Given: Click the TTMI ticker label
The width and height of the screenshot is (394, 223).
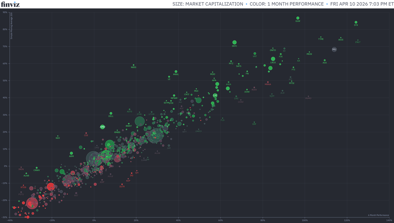Looking at the screenshot, I should coord(321,39).
